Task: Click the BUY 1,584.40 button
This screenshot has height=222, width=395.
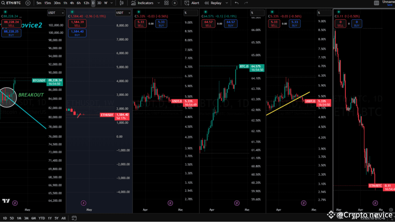Action: (x=77, y=33)
